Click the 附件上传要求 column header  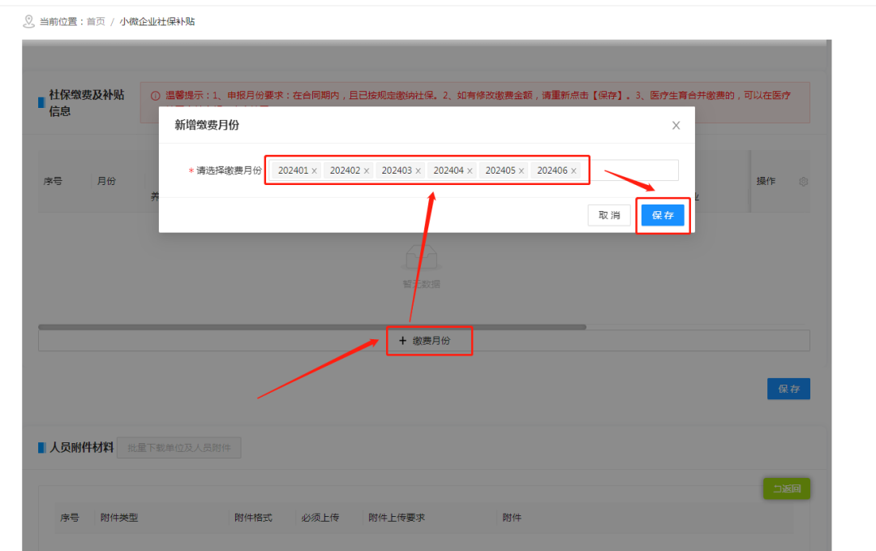coord(397,518)
